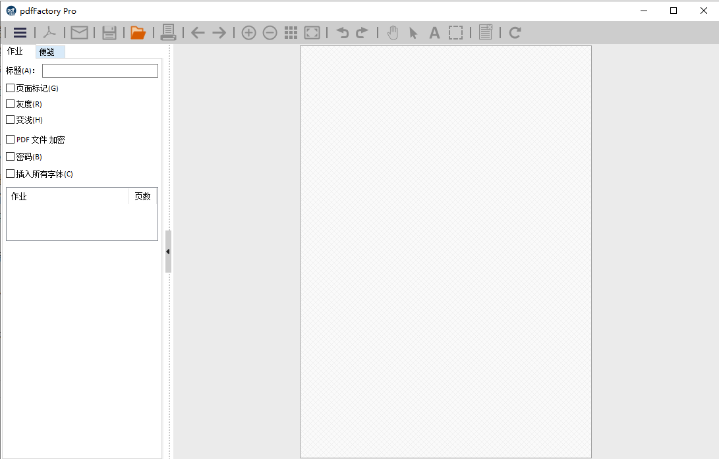This screenshot has width=719, height=459.
Task: Click the 页数 column header in job list
Action: tap(142, 196)
